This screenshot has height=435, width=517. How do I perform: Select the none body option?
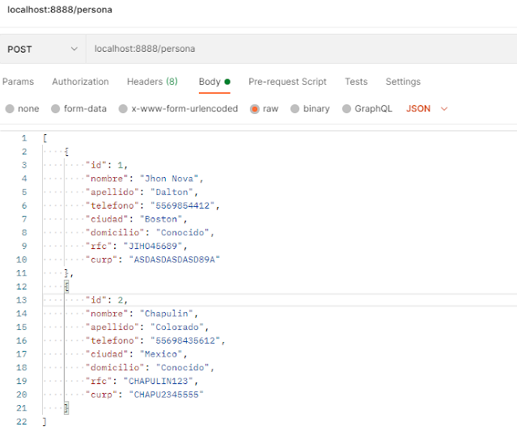click(10, 108)
